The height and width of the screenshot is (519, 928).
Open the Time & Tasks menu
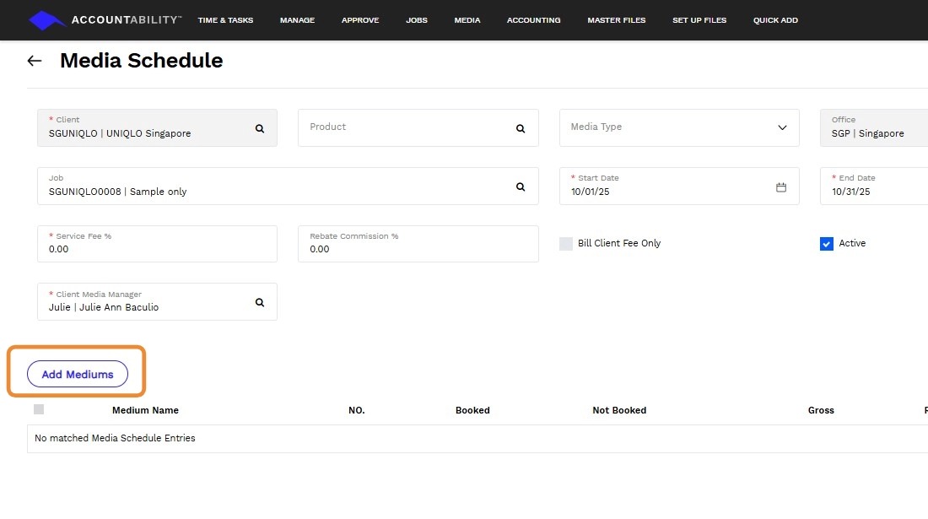tap(225, 20)
